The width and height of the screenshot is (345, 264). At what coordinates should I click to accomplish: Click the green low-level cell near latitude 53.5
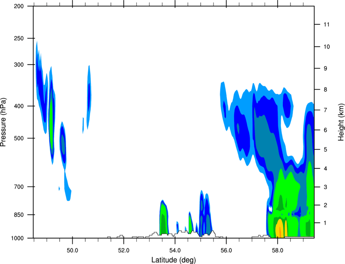click(x=164, y=218)
